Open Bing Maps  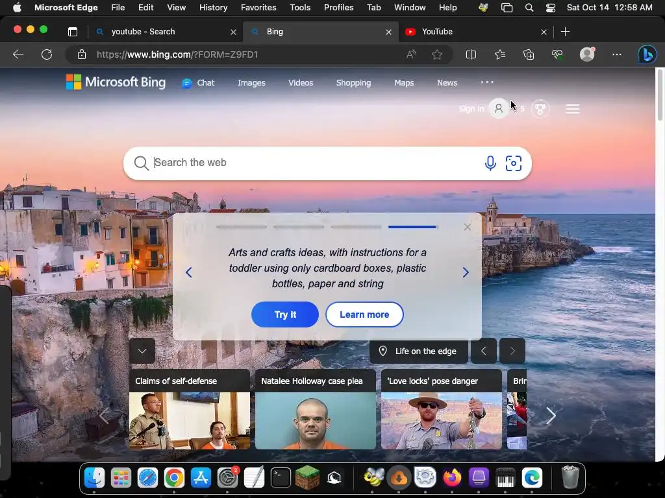404,83
